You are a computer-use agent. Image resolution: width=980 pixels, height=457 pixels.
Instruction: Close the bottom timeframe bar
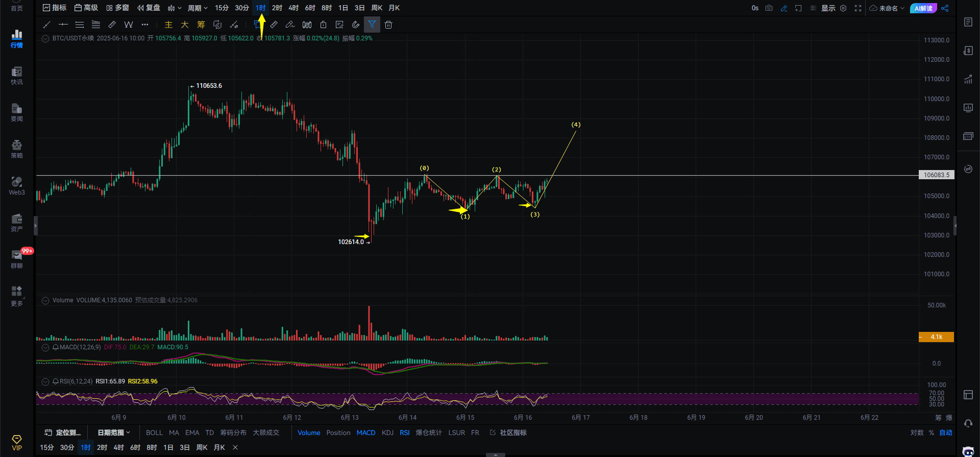(x=235, y=447)
